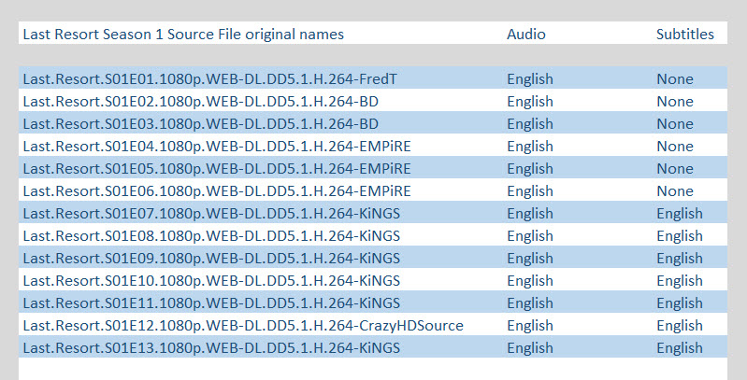Click the Audio cell for S01E06
The width and height of the screenshot is (747, 380).
click(530, 190)
